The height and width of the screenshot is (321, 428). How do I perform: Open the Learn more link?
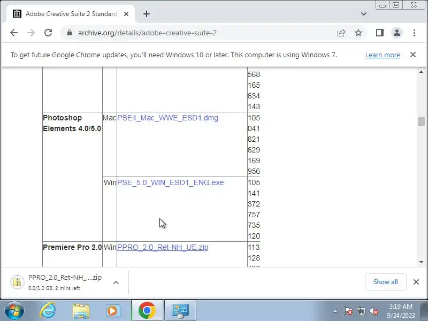coord(383,55)
